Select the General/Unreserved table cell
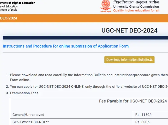Image resolution: width=168 pixels, height=125 pixels. point(28,115)
